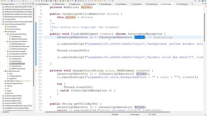Click the warning marker beside line 26

36,71
